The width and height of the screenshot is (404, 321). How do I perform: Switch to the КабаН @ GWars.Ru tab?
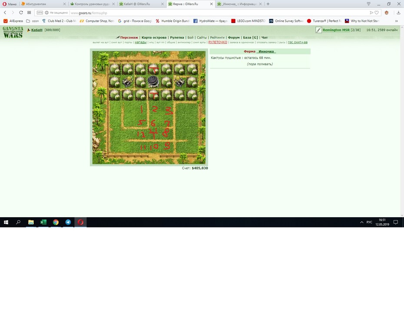coord(141,4)
